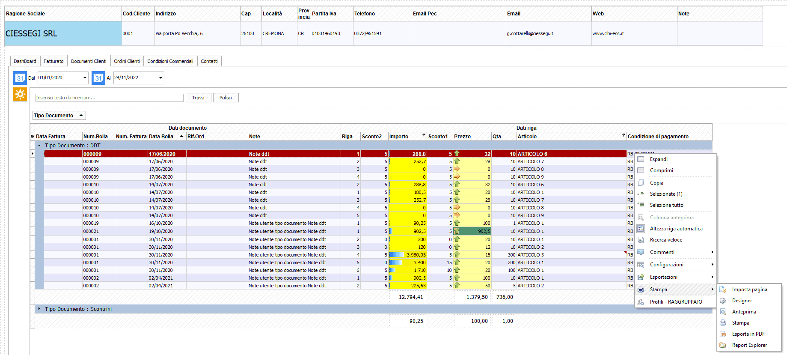The height and width of the screenshot is (355, 787).
Task: Switch to the Contatti tab
Action: click(209, 61)
